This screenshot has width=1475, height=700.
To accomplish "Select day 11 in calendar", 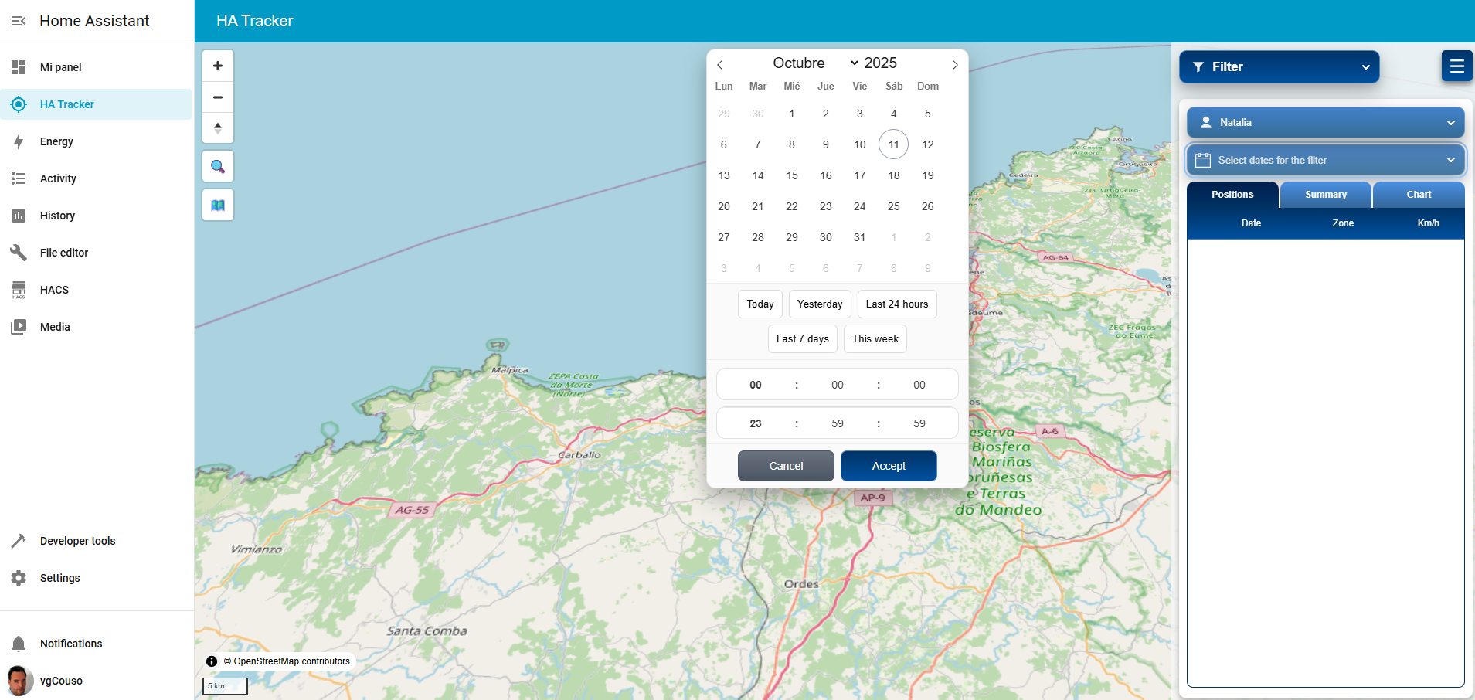I will tap(893, 144).
